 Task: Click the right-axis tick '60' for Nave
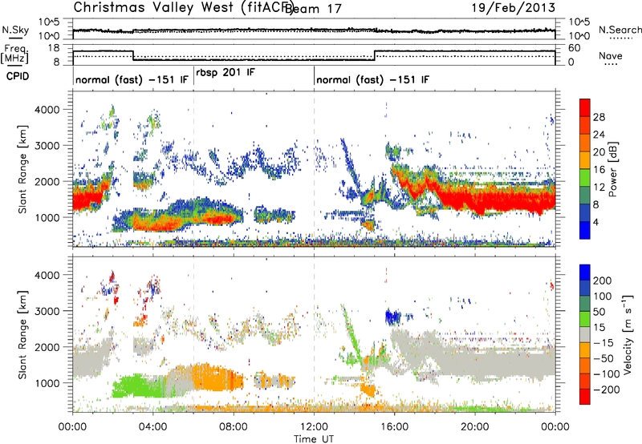(575, 48)
